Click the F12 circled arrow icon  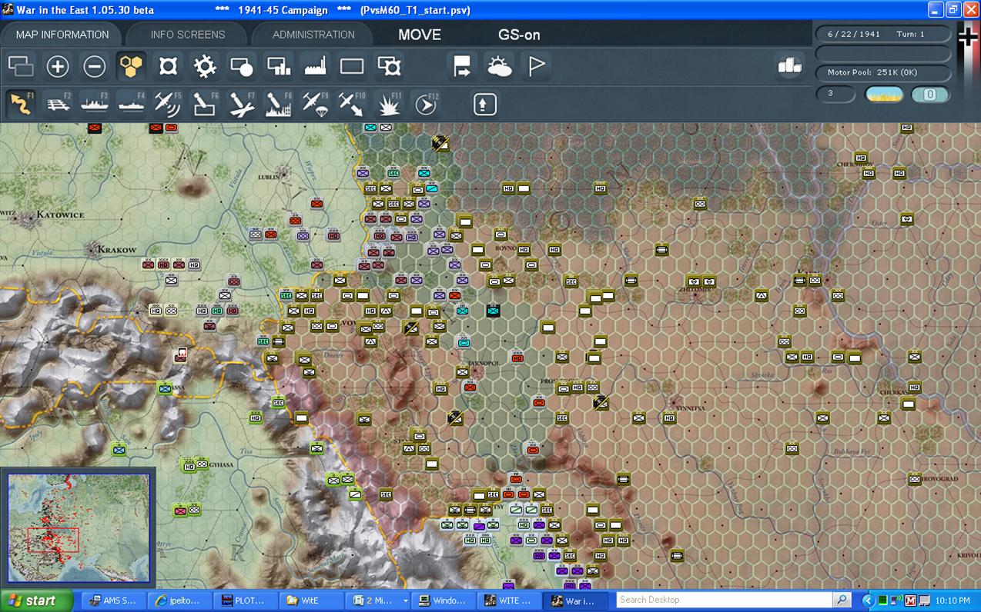[426, 104]
